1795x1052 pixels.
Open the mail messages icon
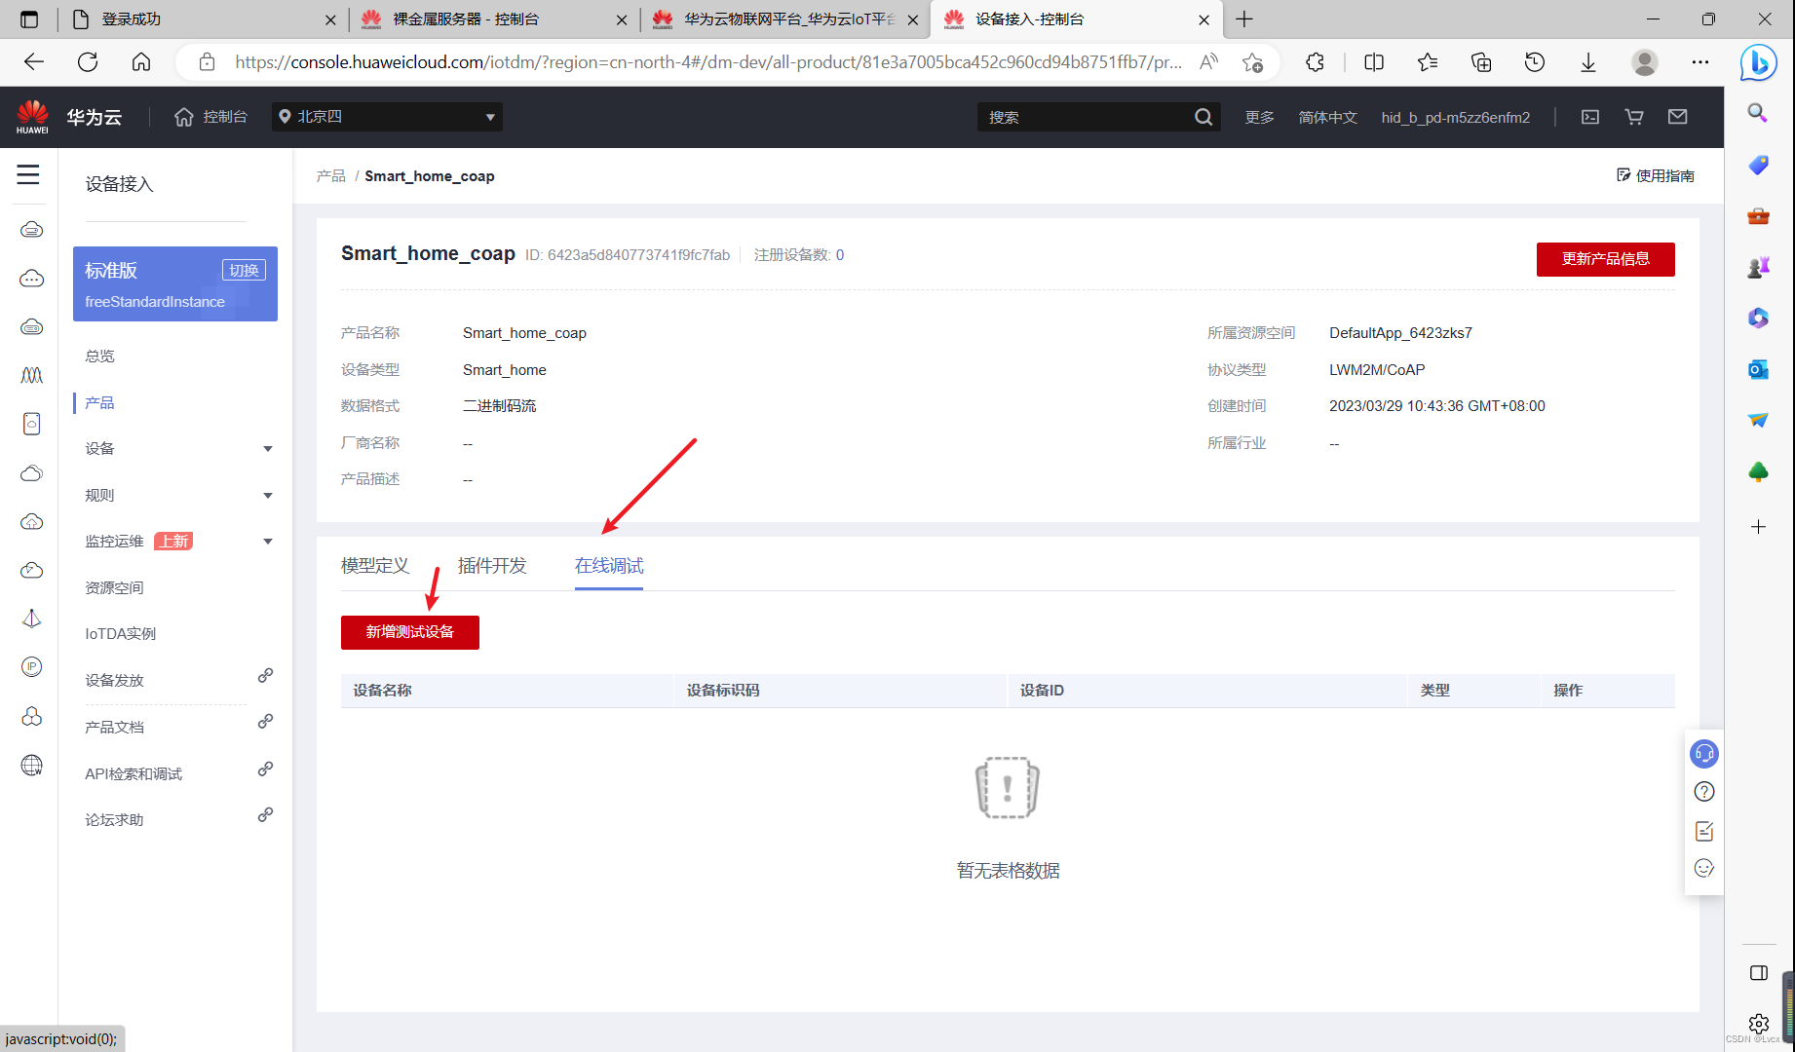coord(1678,117)
